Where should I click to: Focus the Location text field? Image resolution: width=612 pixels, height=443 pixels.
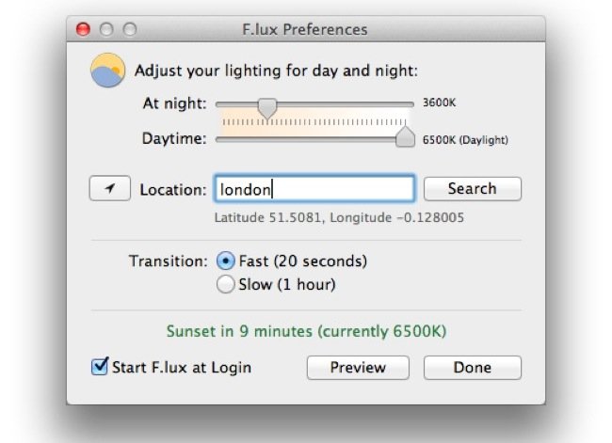pos(314,189)
